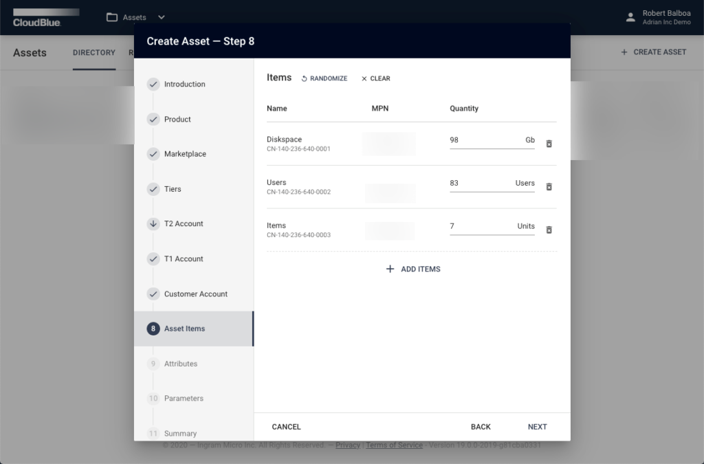Screen dimensions: 704x464
Task: Click the Create Asset — Step 8 title
Action: (x=200, y=41)
